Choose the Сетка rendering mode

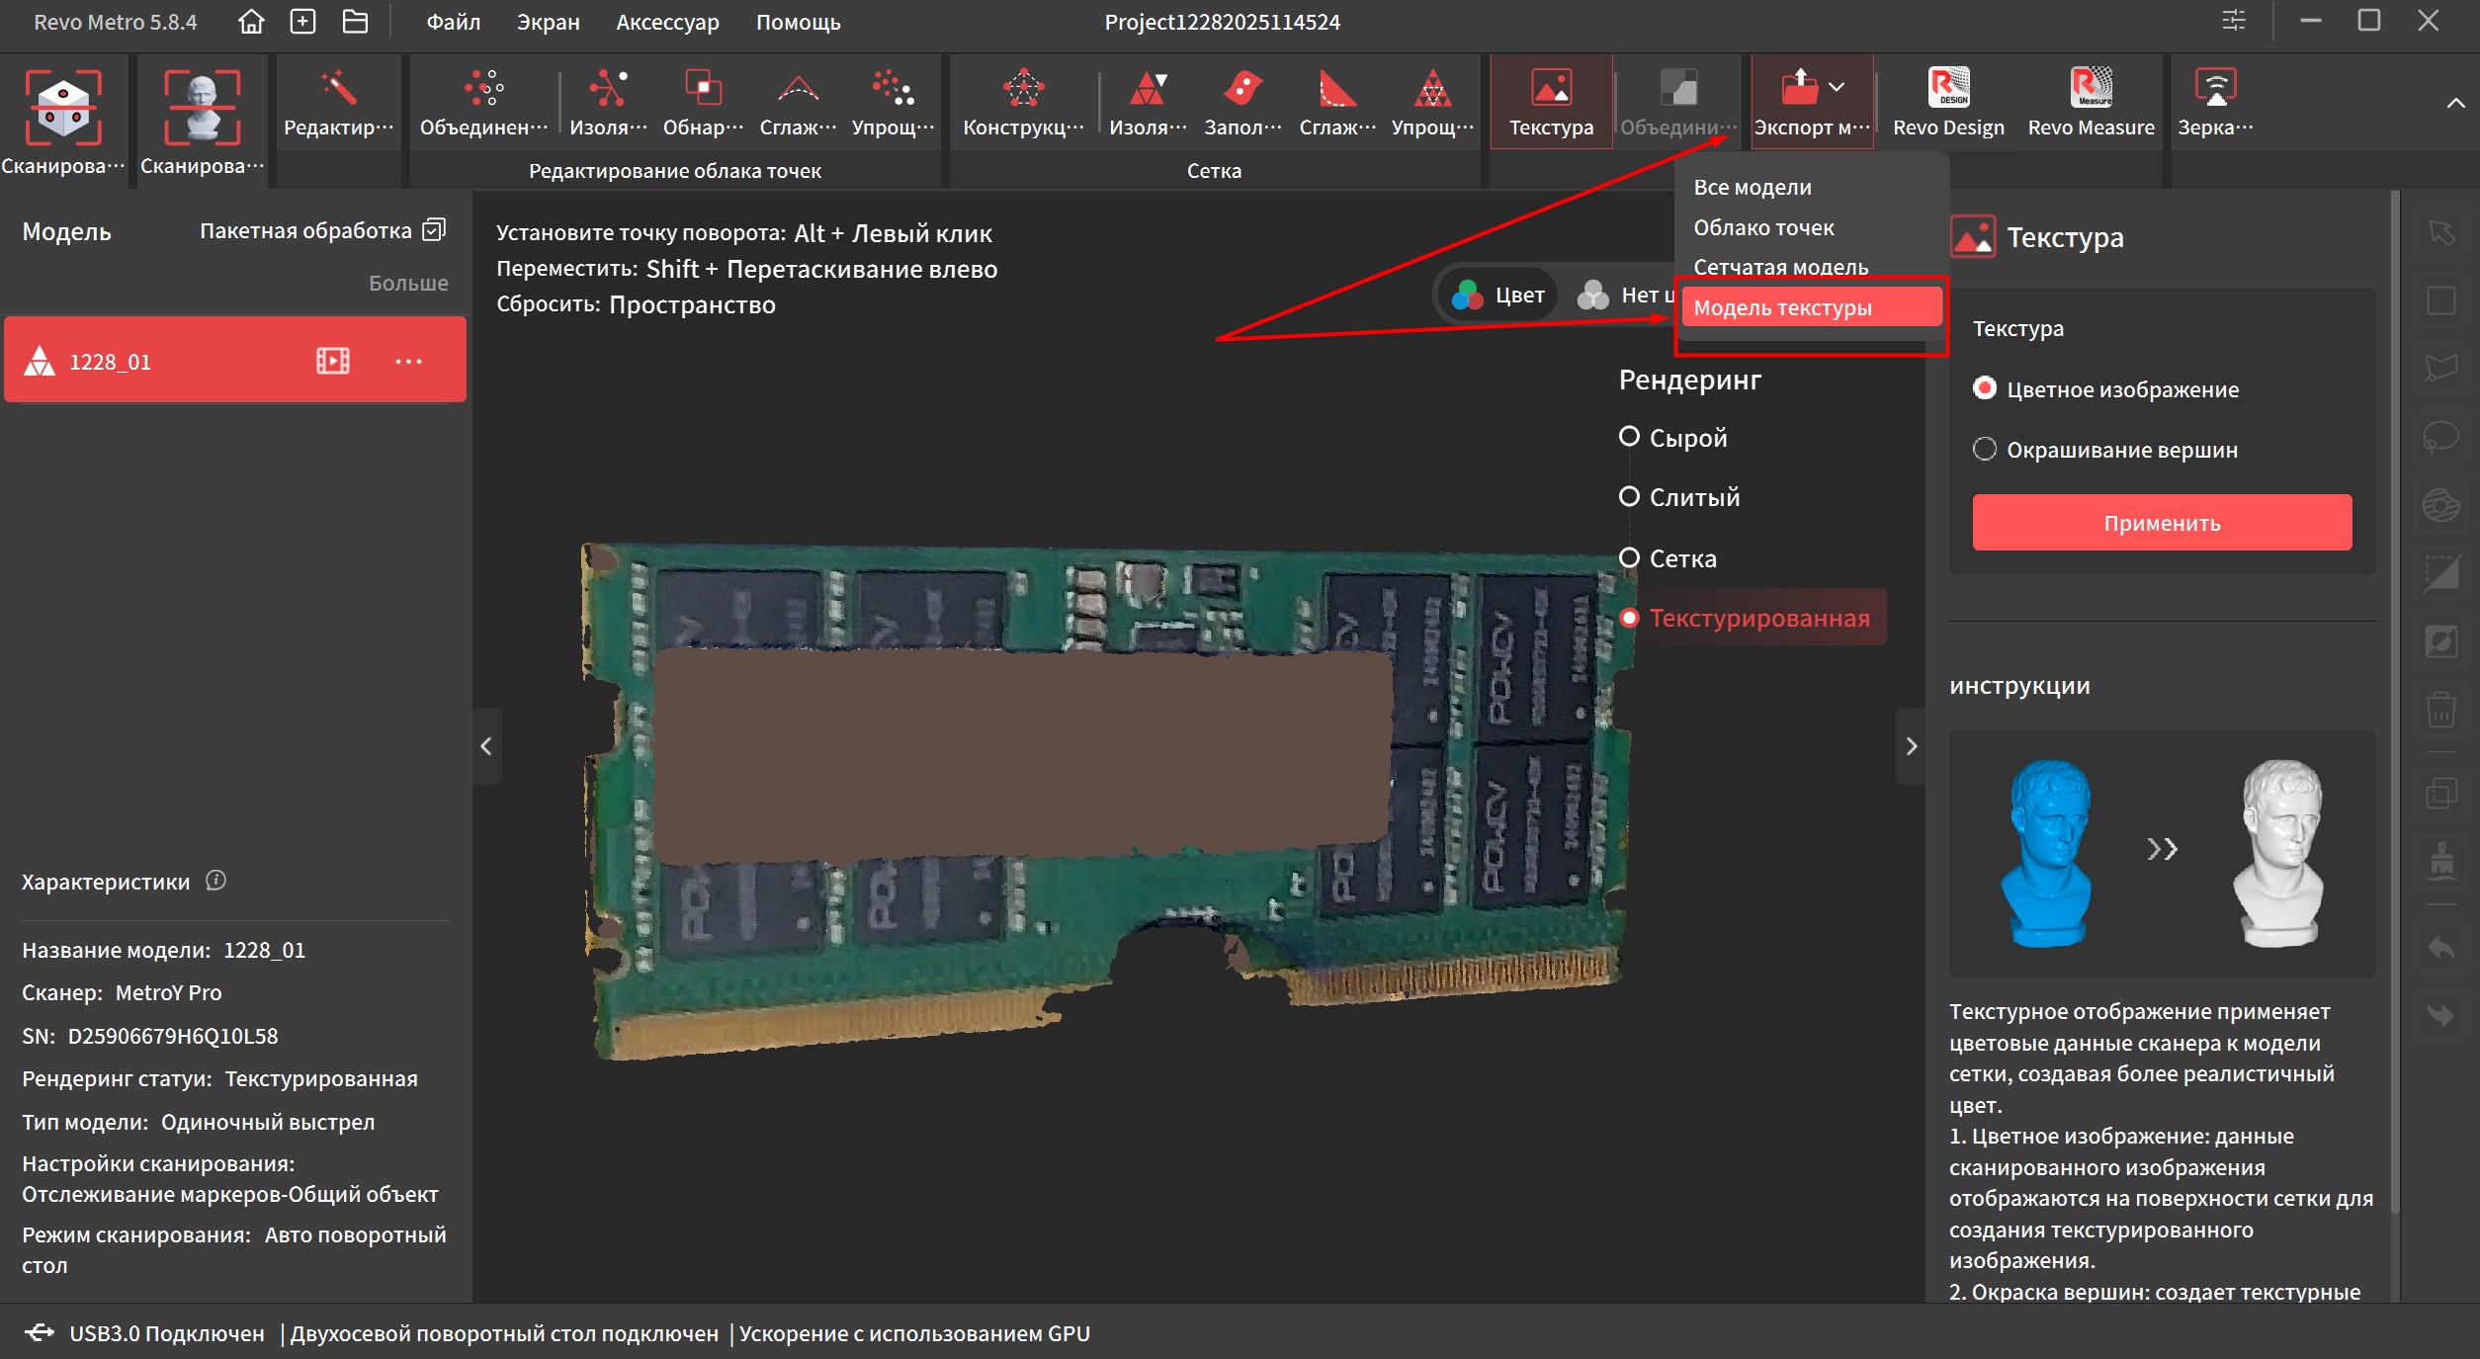click(1630, 558)
